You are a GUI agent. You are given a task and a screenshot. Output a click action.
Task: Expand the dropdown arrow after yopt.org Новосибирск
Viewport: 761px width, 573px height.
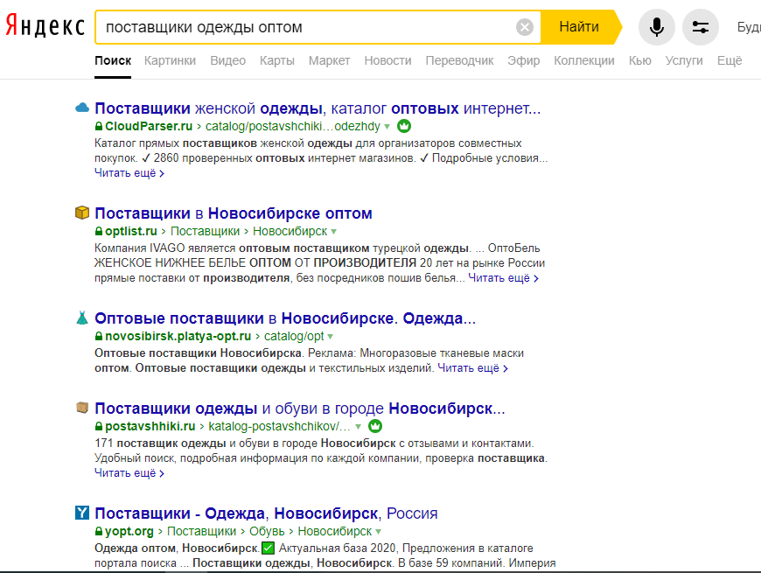[x=378, y=532]
